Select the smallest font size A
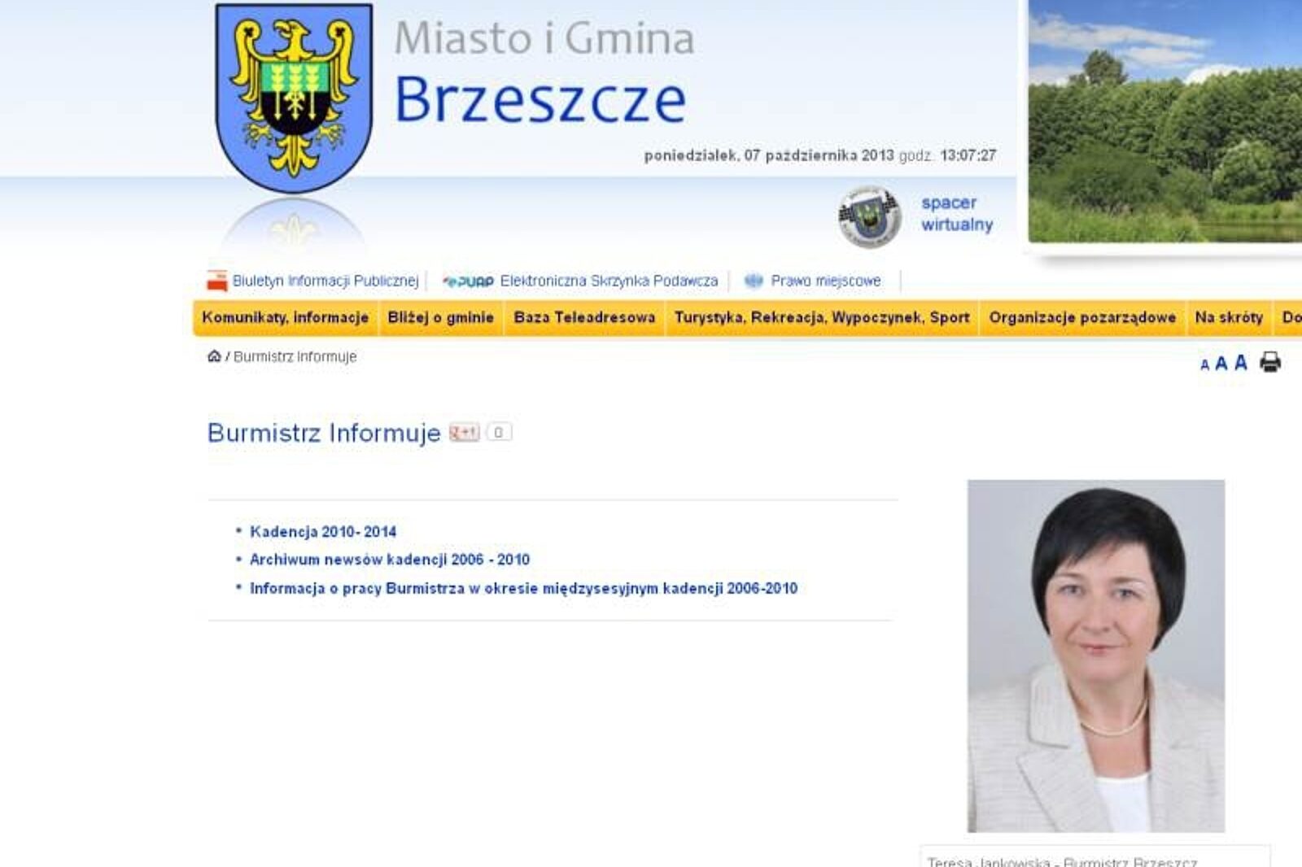This screenshot has height=867, width=1302. [x=1204, y=365]
